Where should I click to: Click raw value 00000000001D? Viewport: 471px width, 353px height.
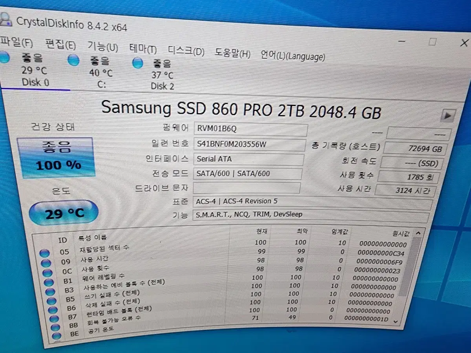pos(366,319)
